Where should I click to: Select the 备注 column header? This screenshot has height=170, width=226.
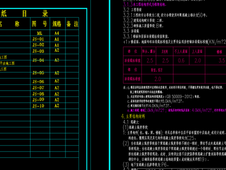73,24
